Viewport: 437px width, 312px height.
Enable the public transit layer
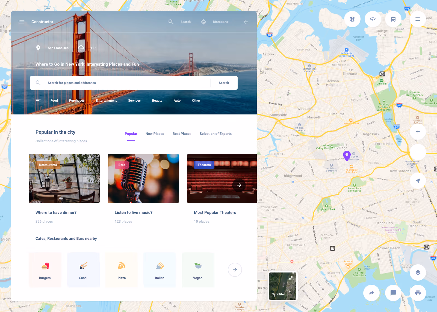click(x=393, y=19)
